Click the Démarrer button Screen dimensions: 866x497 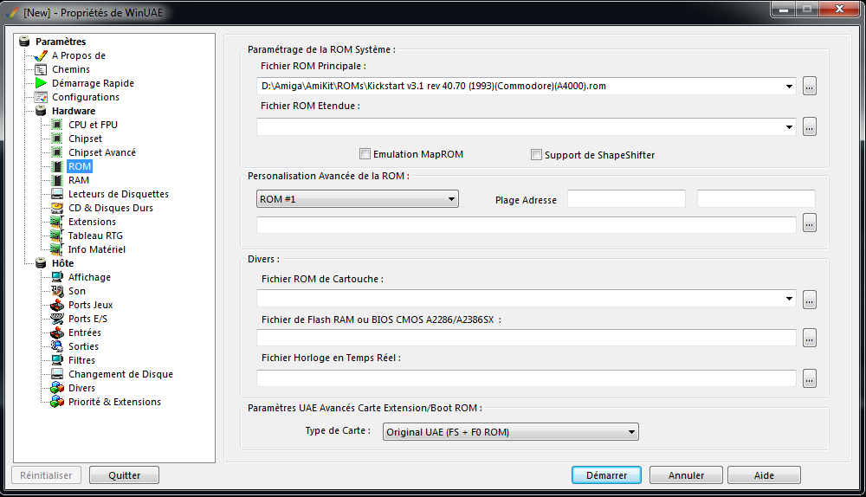[x=606, y=474]
